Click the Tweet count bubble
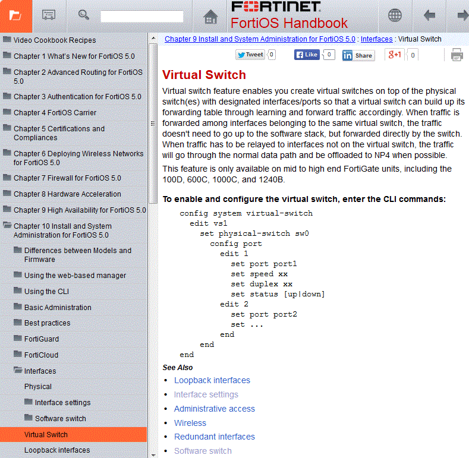 271,55
